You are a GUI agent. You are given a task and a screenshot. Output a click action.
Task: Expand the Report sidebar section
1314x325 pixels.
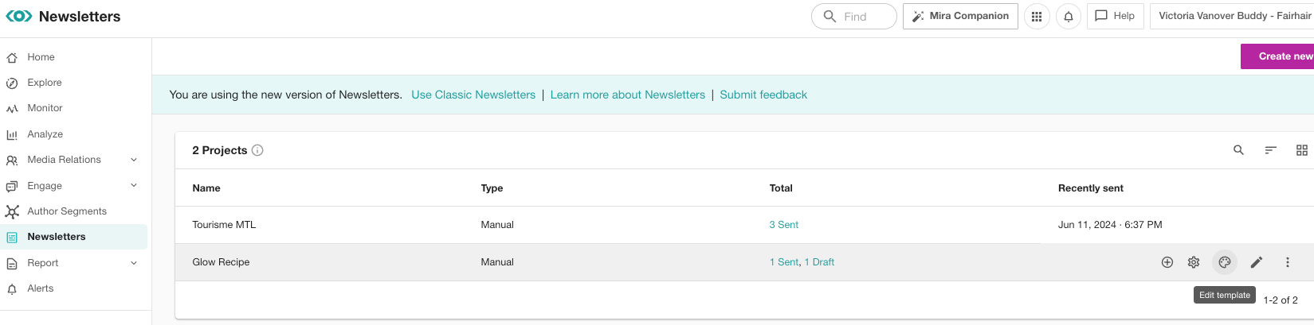(134, 263)
